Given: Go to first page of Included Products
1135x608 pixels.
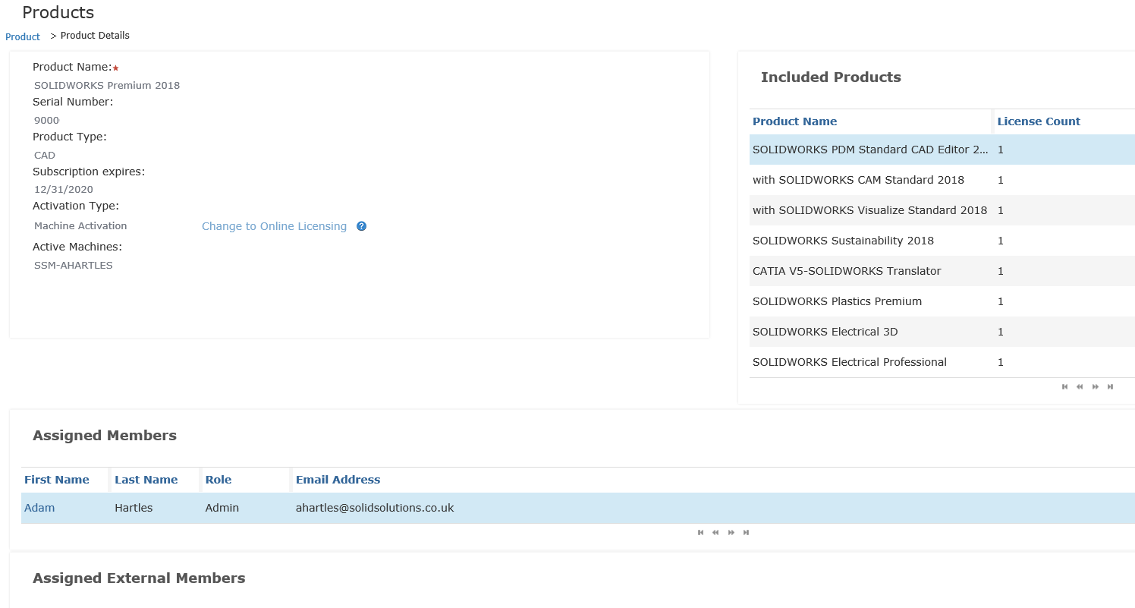Looking at the screenshot, I should coord(1064,387).
